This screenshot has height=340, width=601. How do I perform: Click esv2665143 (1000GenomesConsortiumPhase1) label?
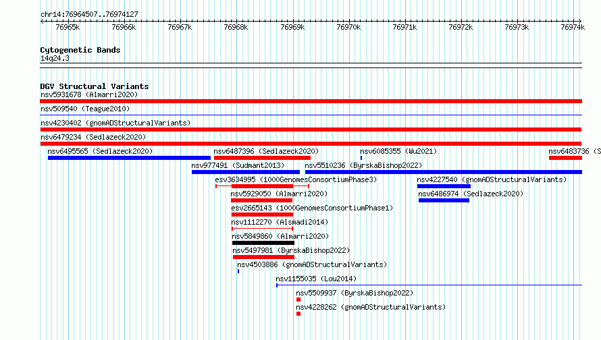(x=312, y=208)
